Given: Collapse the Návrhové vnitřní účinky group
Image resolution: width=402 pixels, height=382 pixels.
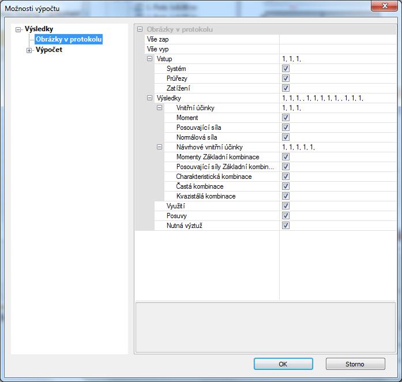Looking at the screenshot, I should click(x=159, y=147).
